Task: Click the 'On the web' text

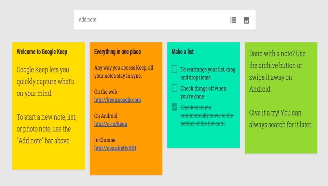Action: pos(106,92)
